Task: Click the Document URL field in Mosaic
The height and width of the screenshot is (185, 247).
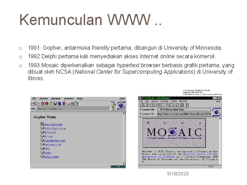Action: (x=184, y=114)
